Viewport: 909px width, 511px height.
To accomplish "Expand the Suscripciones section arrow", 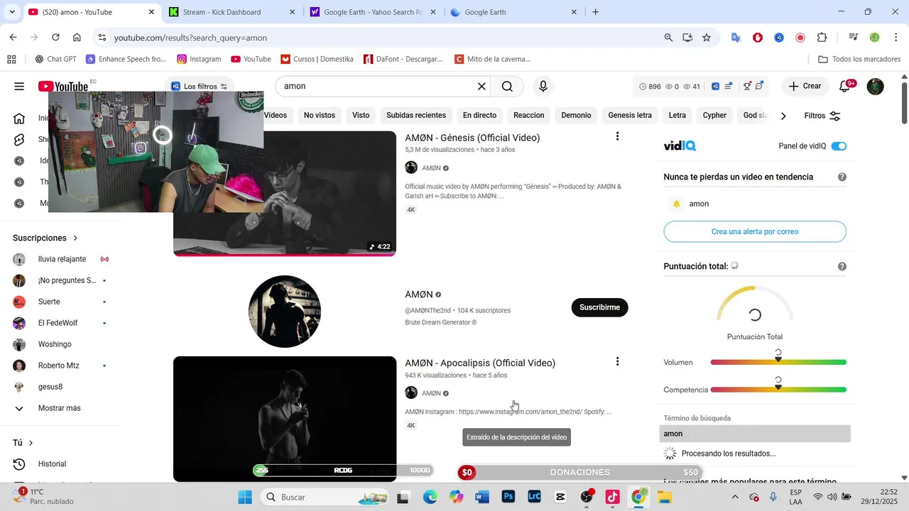I will click(x=75, y=238).
